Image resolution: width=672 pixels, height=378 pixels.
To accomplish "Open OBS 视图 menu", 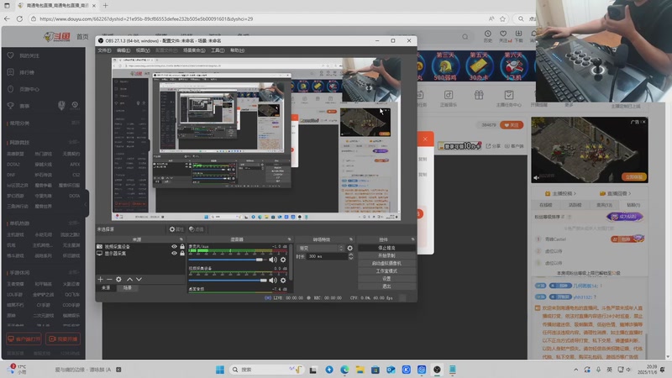I will pos(143,50).
